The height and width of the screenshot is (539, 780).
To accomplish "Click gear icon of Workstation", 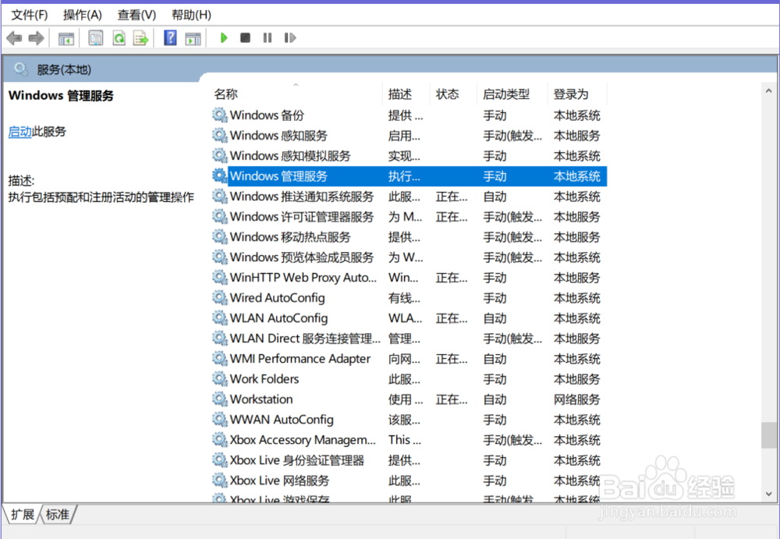I will [x=219, y=399].
